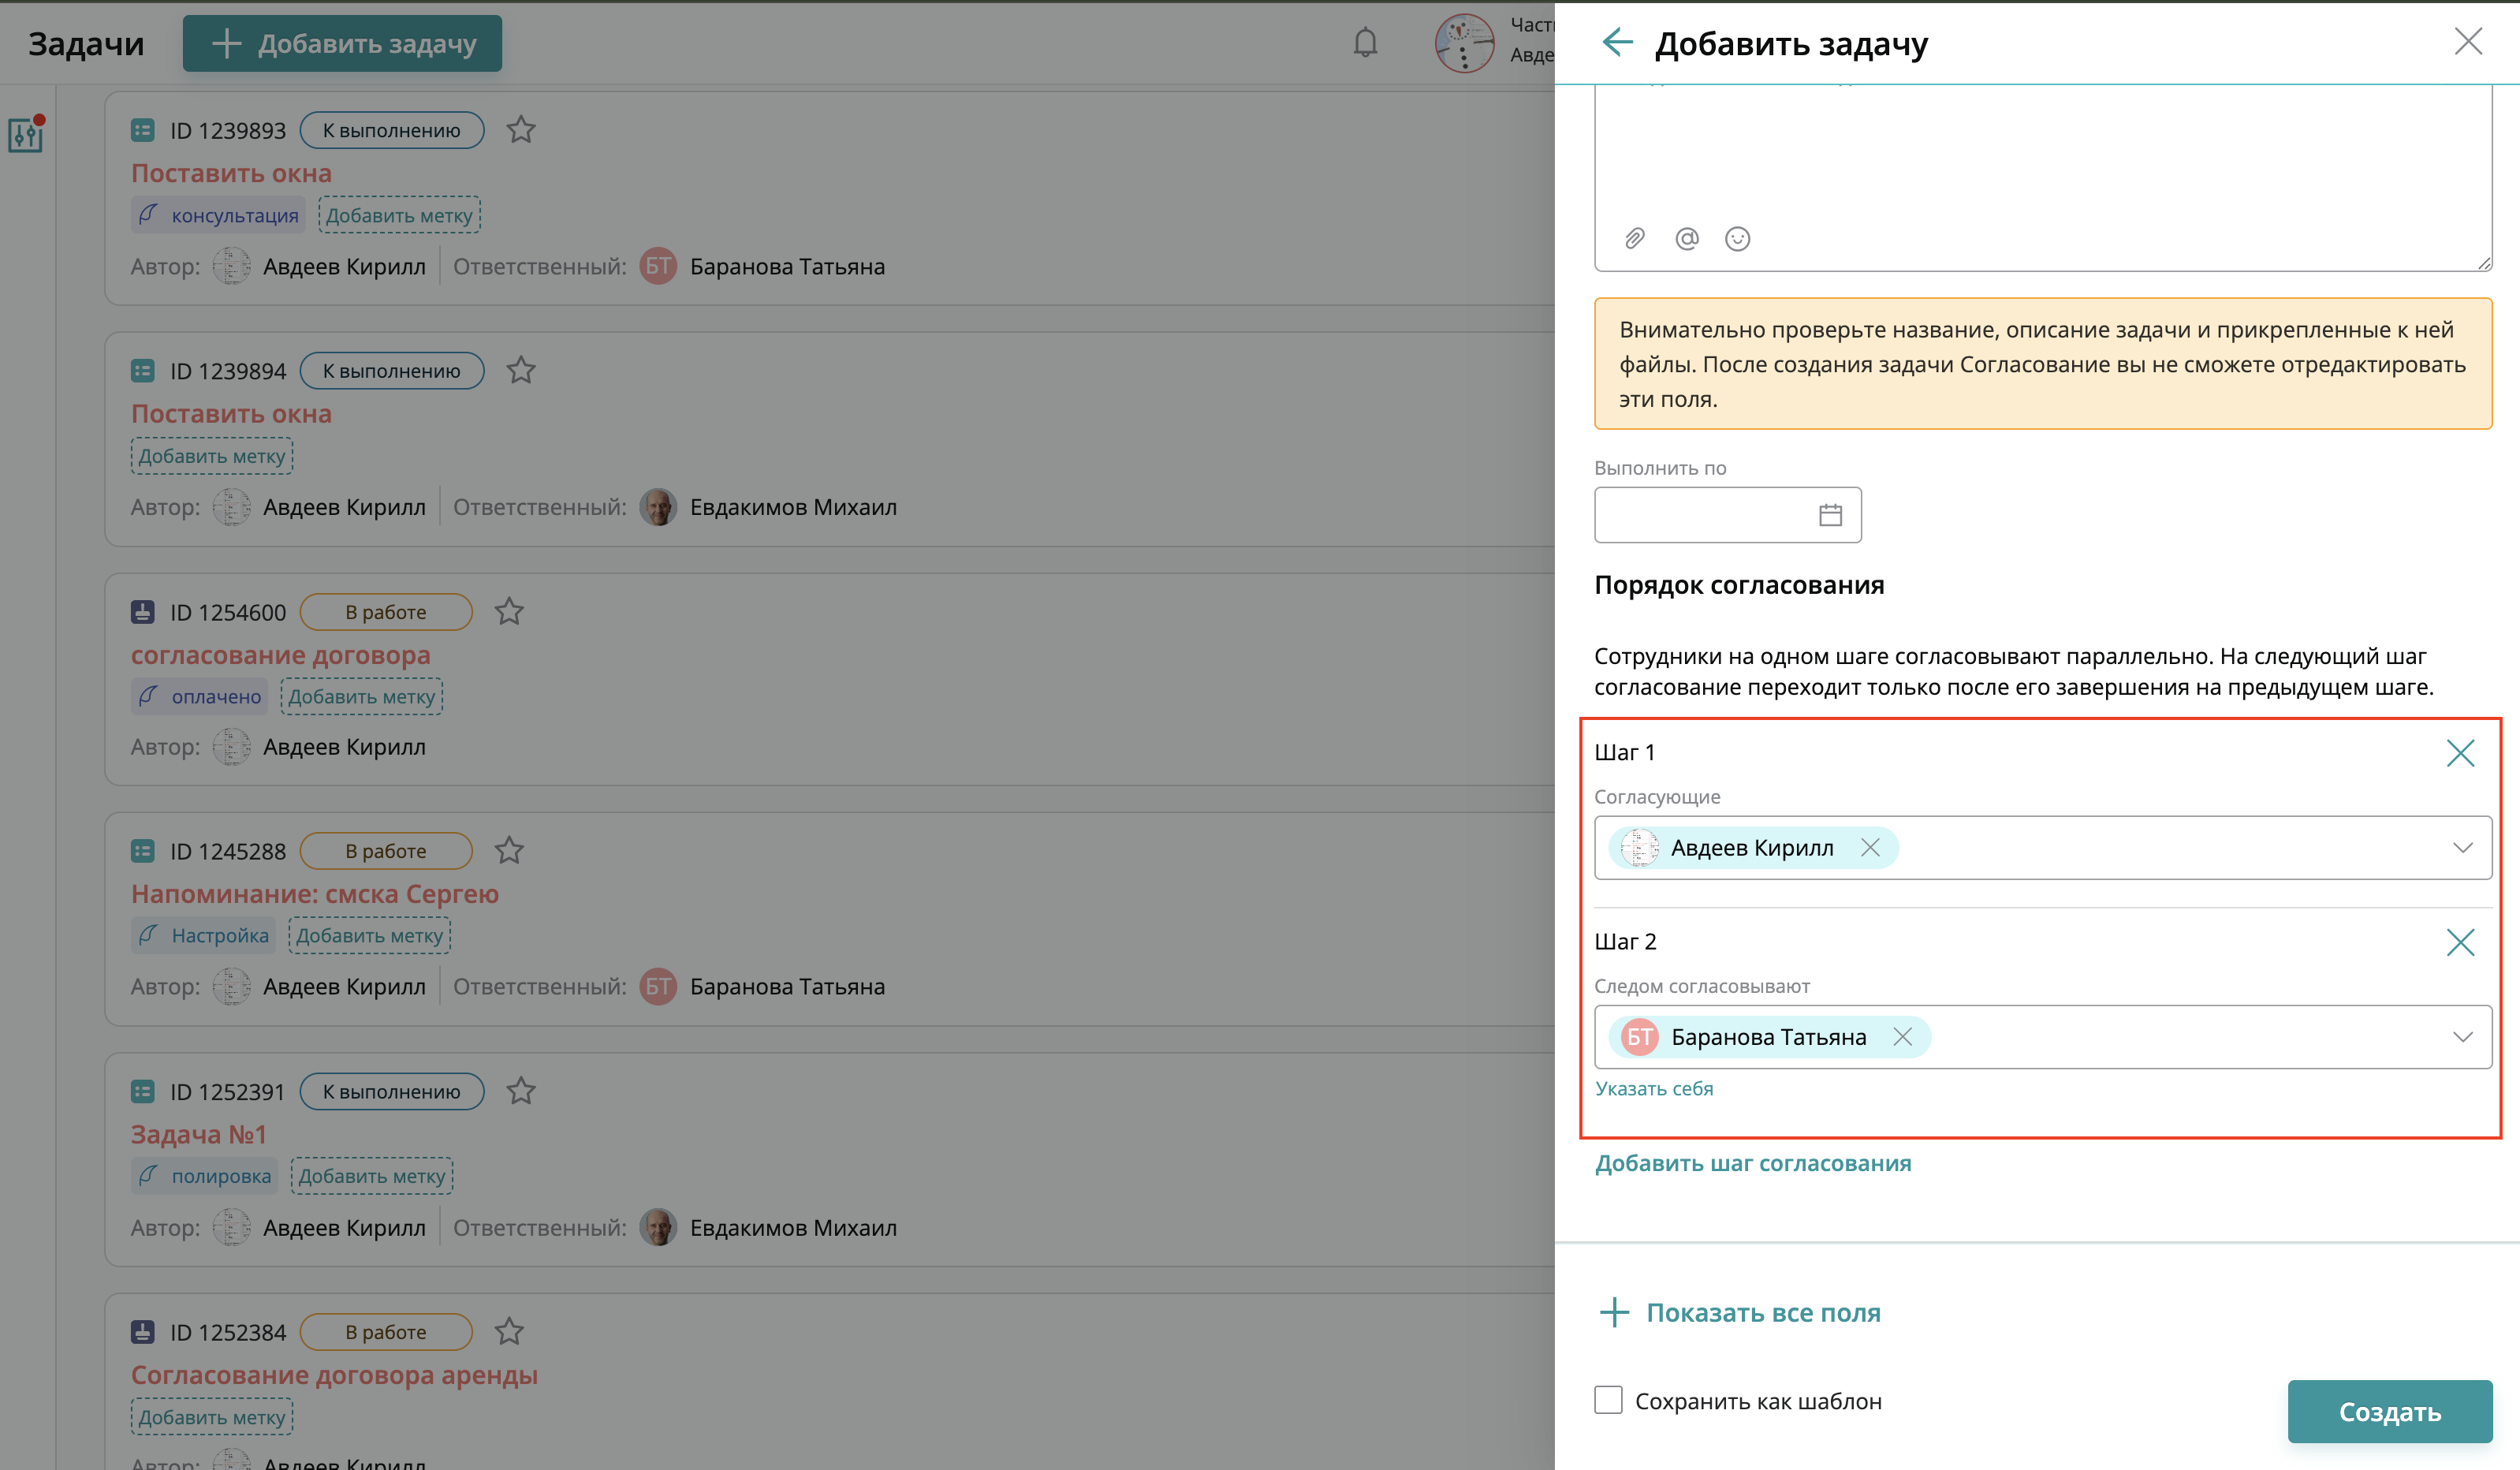The image size is (2520, 1470).
Task: Open the filter settings sidebar icon
Action: click(26, 134)
